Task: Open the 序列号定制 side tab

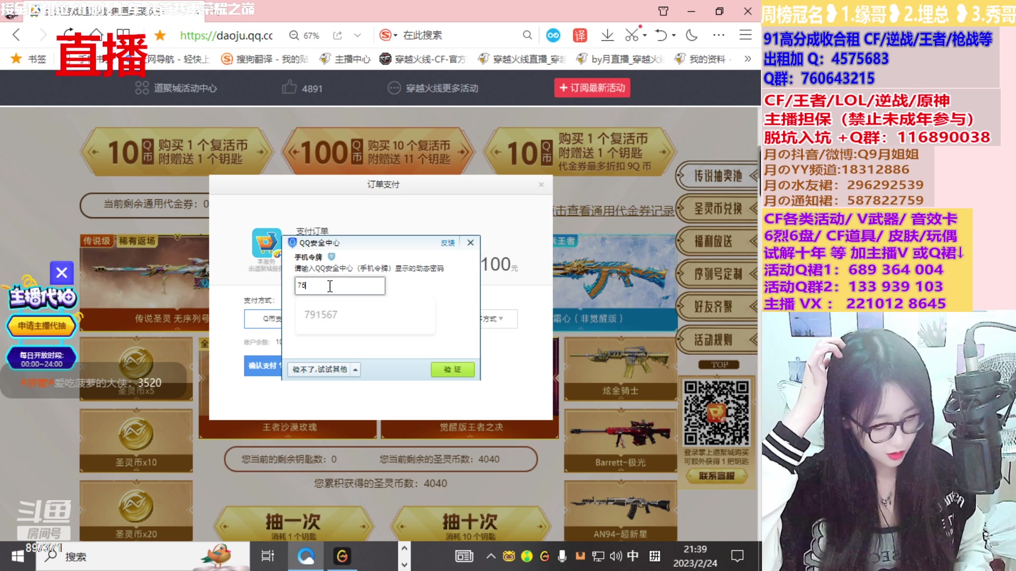Action: 718,274
